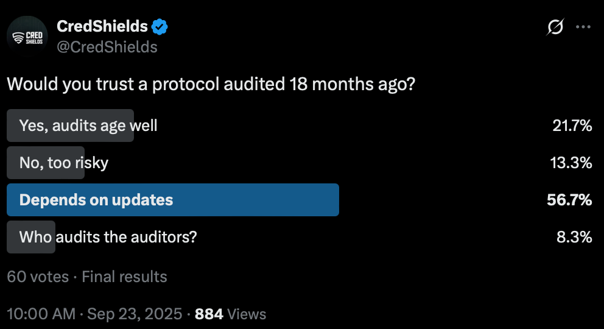The width and height of the screenshot is (604, 329).
Task: Click the poll question text
Action: [211, 84]
